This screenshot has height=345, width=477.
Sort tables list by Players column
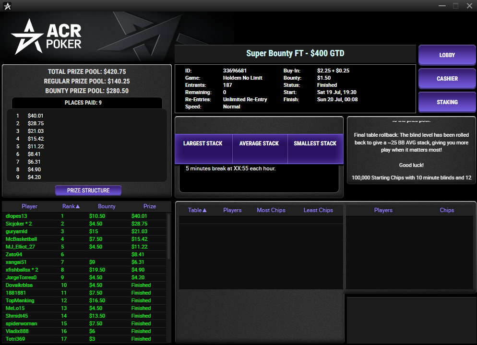(x=232, y=210)
